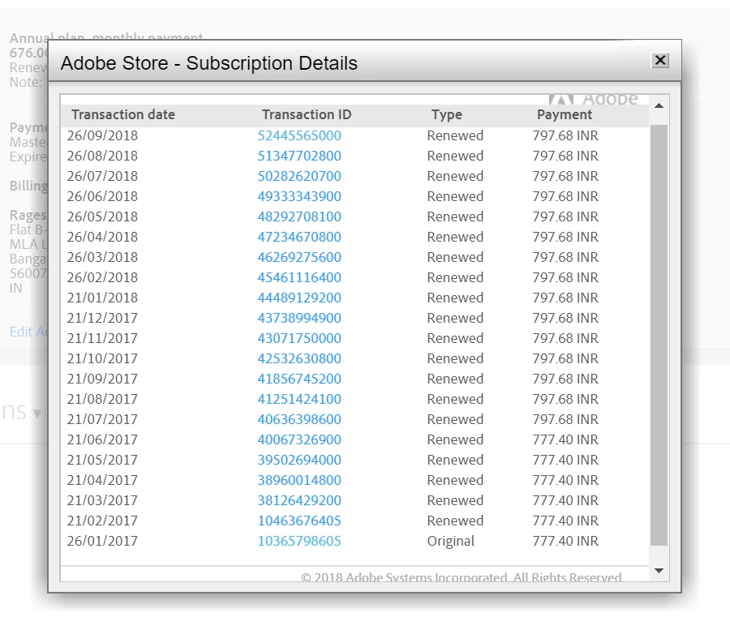Select the date 26/05/2018

[x=102, y=216]
